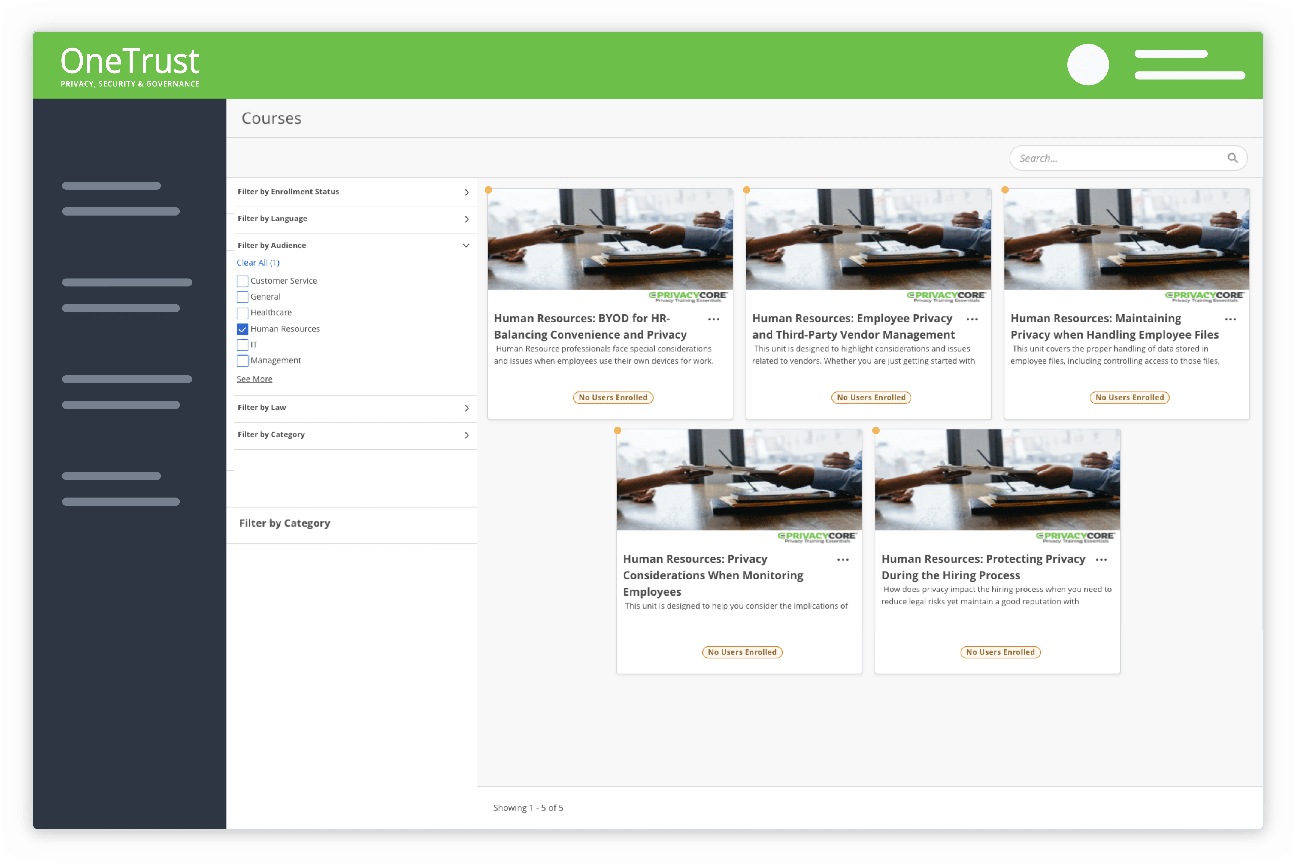Click title 'Human Resources: Maintaining Privacy when Handling Employee Files'

coord(1115,327)
